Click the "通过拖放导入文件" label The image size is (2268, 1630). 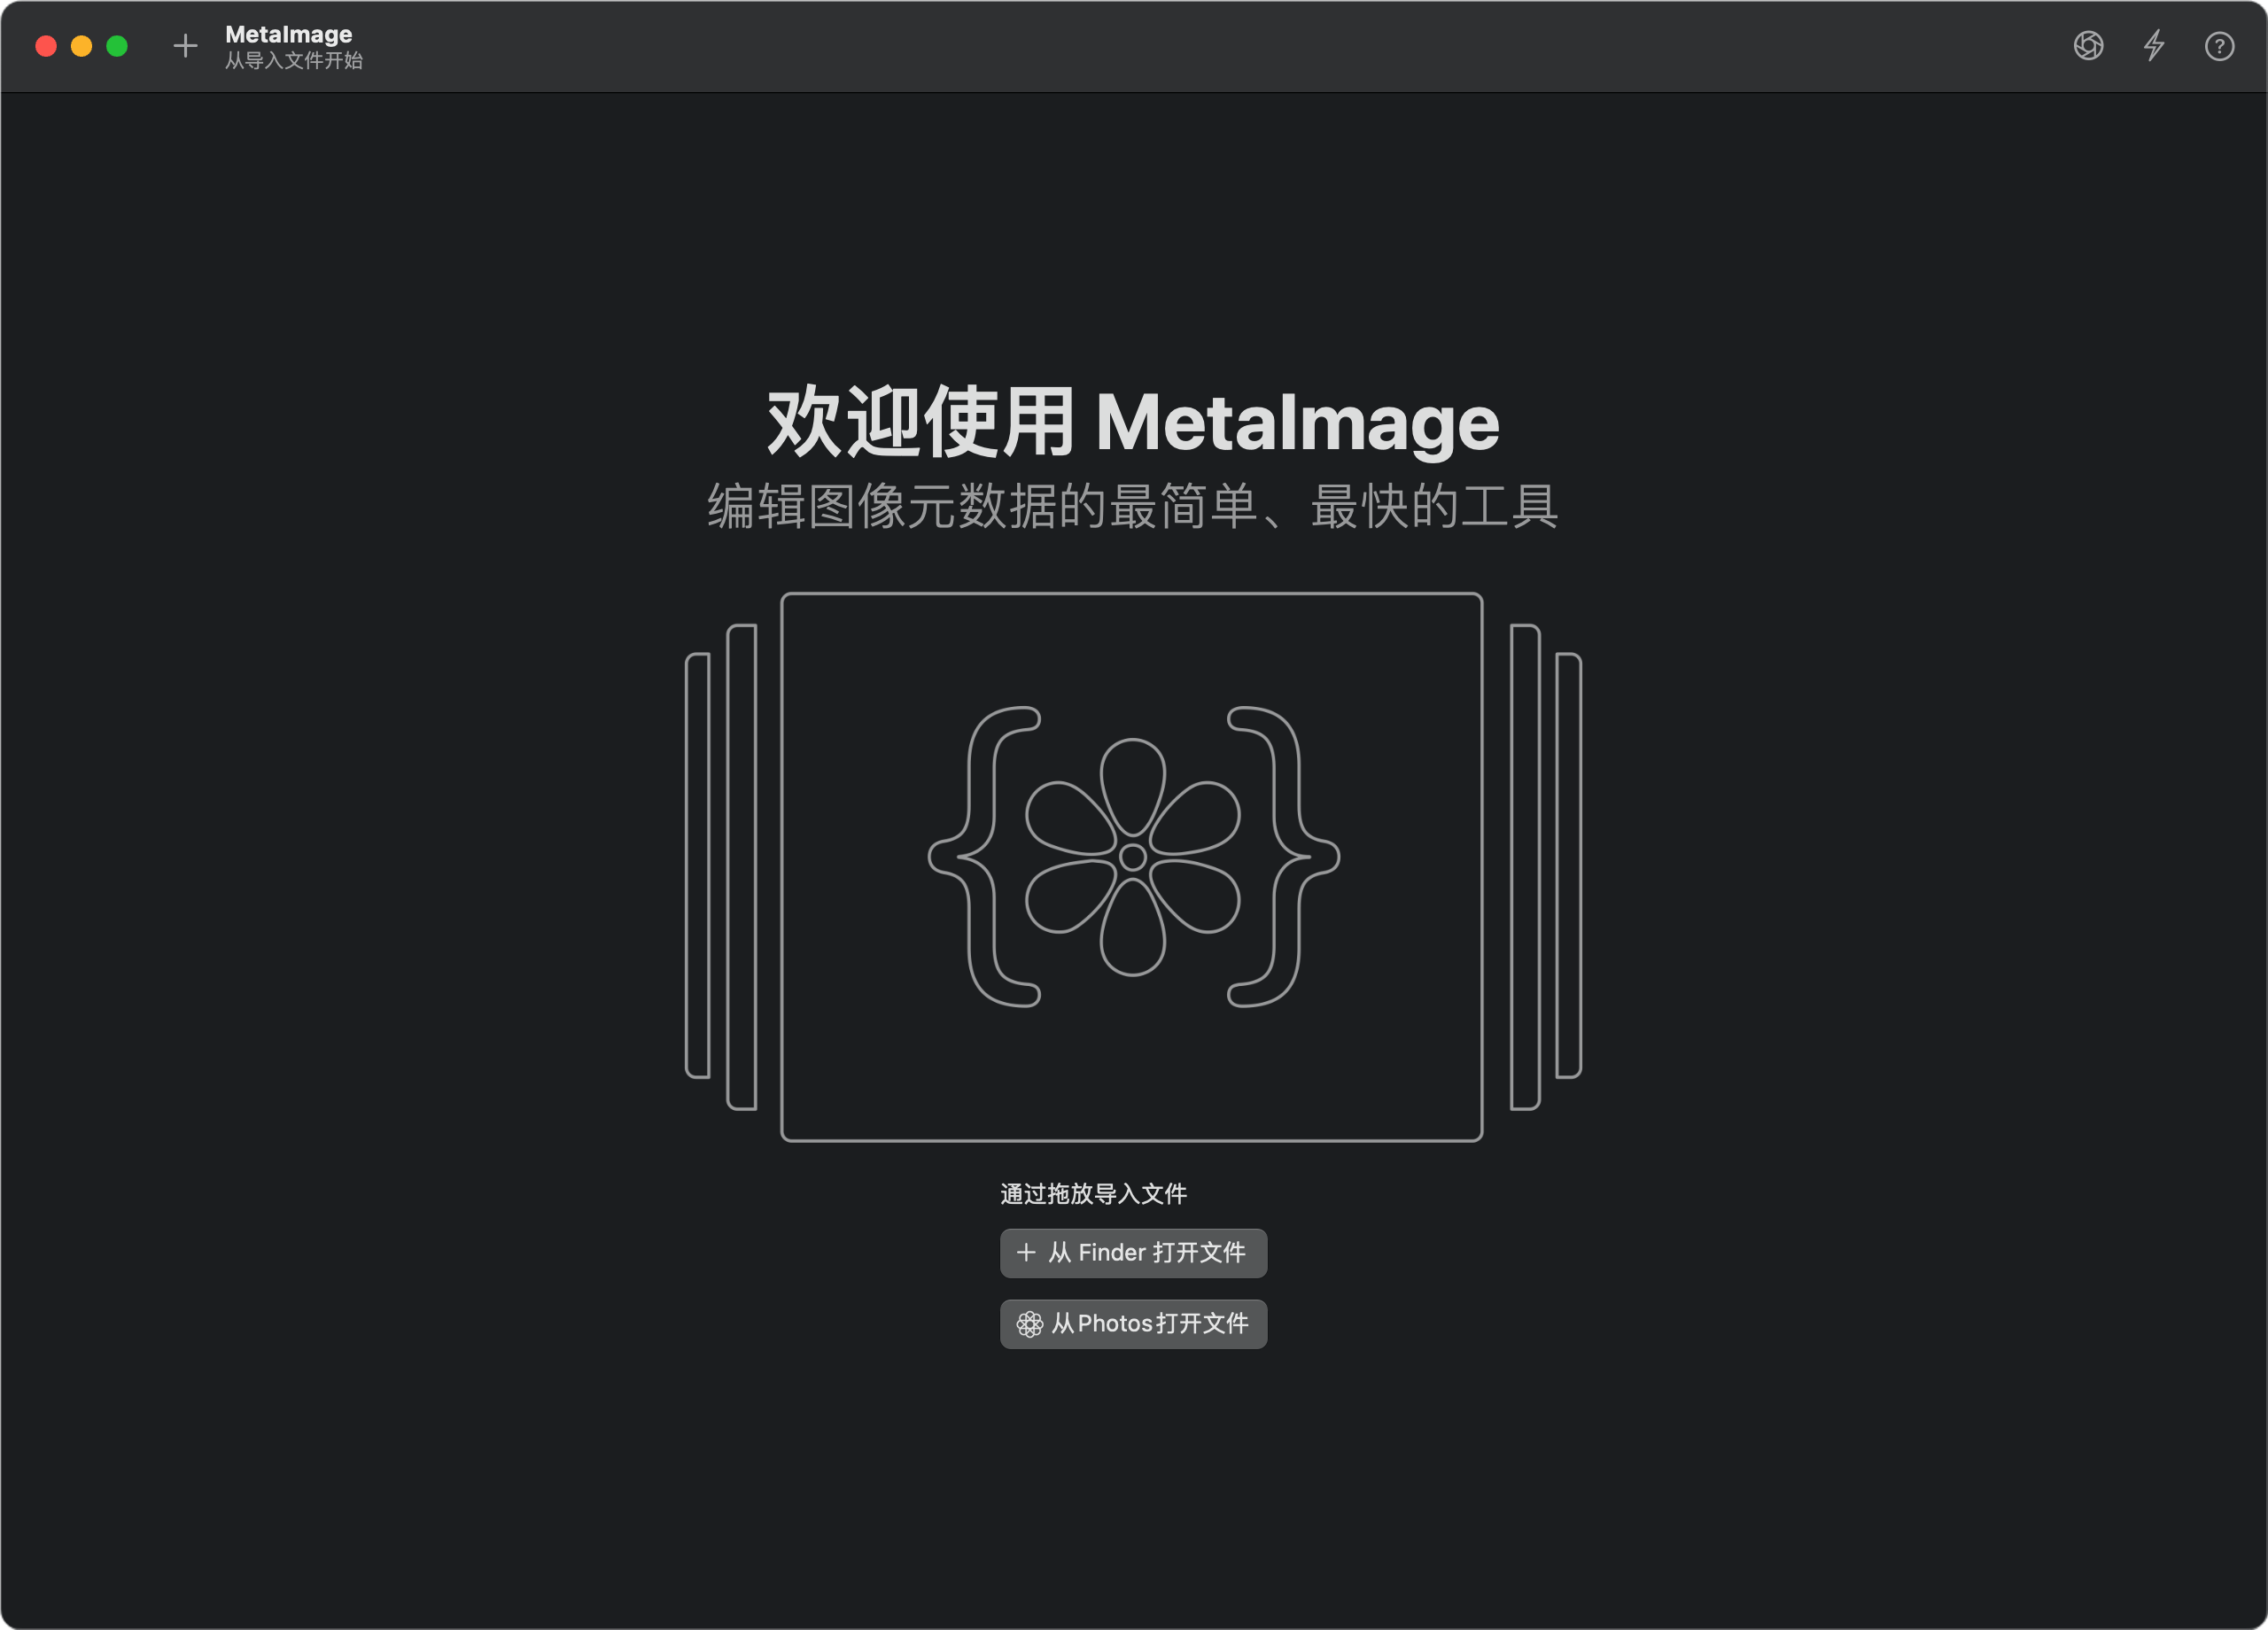pos(1093,1194)
